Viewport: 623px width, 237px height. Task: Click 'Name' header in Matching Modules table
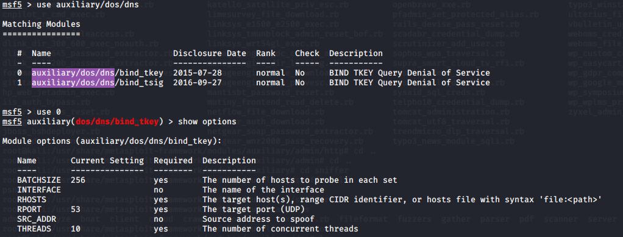[41, 53]
